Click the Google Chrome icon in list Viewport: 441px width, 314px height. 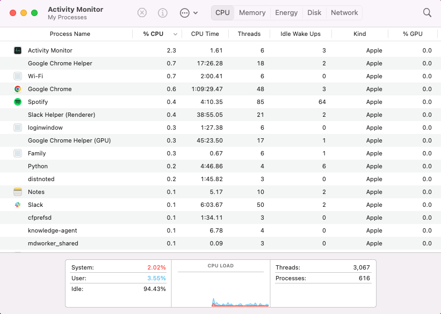click(18, 89)
